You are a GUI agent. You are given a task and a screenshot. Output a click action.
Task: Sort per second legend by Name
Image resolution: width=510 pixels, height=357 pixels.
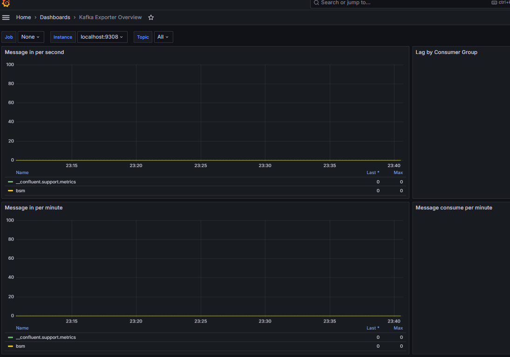(x=22, y=173)
